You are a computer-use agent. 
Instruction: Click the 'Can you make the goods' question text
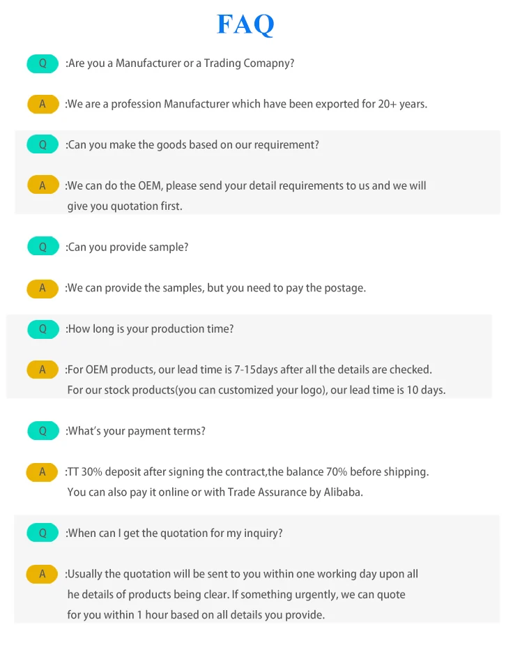[192, 145]
